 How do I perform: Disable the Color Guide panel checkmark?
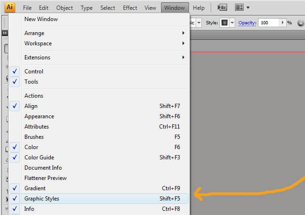pos(39,158)
